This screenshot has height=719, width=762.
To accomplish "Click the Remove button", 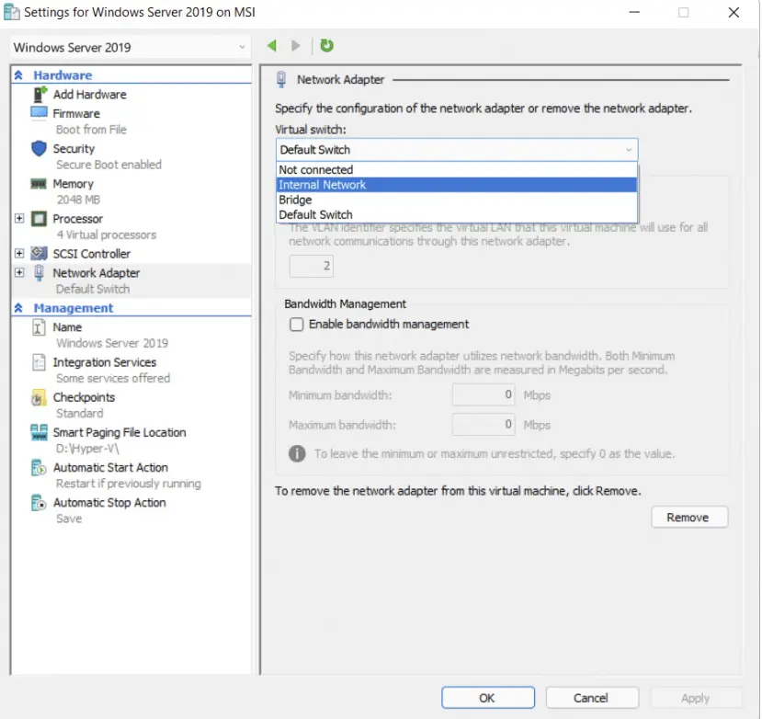I will tap(688, 518).
